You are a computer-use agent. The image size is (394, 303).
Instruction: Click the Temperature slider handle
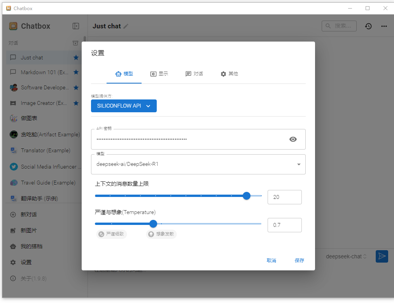click(x=153, y=224)
